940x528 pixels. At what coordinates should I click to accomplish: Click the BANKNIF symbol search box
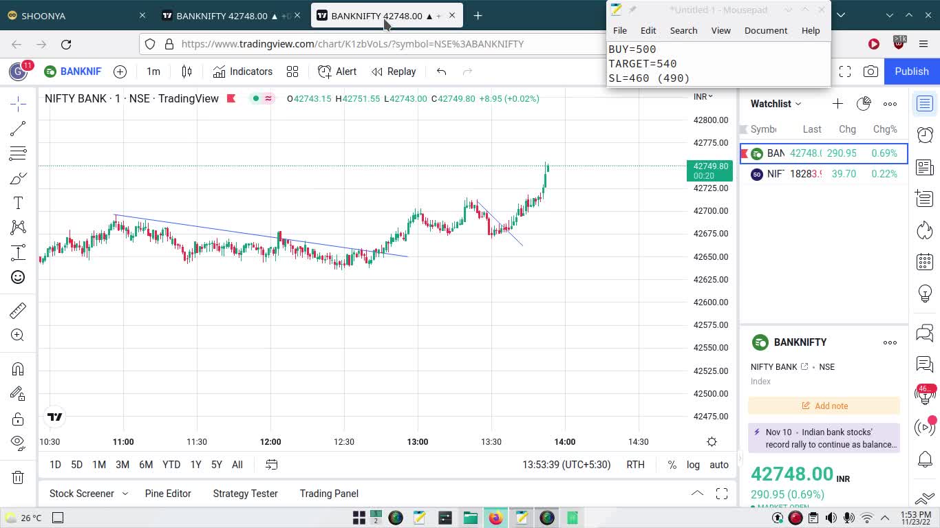click(x=73, y=71)
